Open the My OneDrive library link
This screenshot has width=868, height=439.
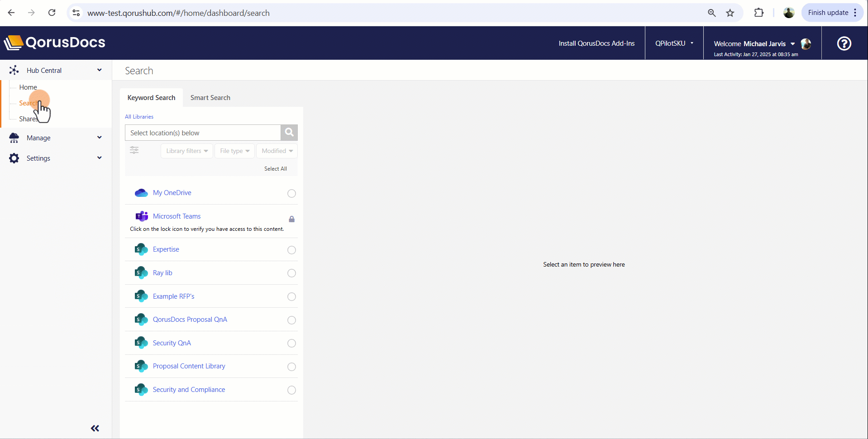coord(172,193)
